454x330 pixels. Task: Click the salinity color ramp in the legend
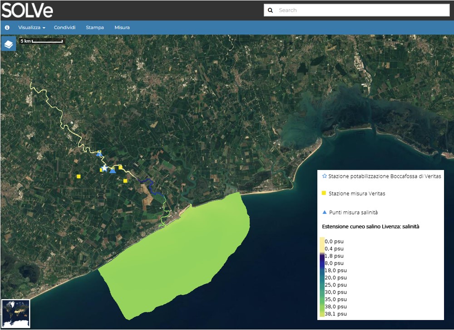[322, 277]
